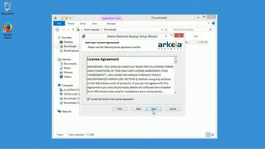Open the Manage ribbon tab
265x149 pixels.
tap(111, 24)
